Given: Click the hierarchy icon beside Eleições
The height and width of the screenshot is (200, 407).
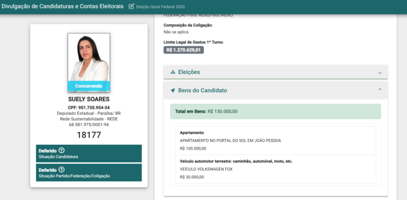Looking at the screenshot, I should [173, 72].
